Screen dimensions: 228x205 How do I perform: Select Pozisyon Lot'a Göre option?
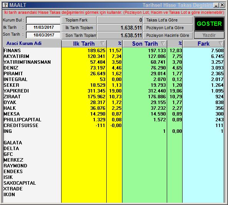point(168,28)
